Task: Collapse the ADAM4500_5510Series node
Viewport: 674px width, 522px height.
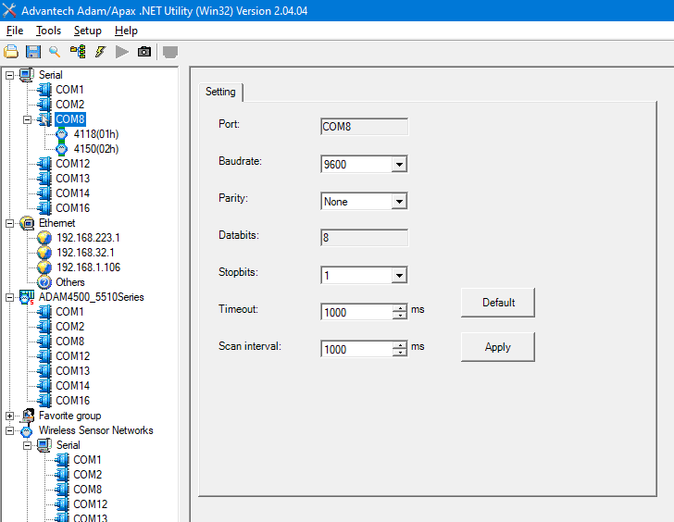Action: 9,297
